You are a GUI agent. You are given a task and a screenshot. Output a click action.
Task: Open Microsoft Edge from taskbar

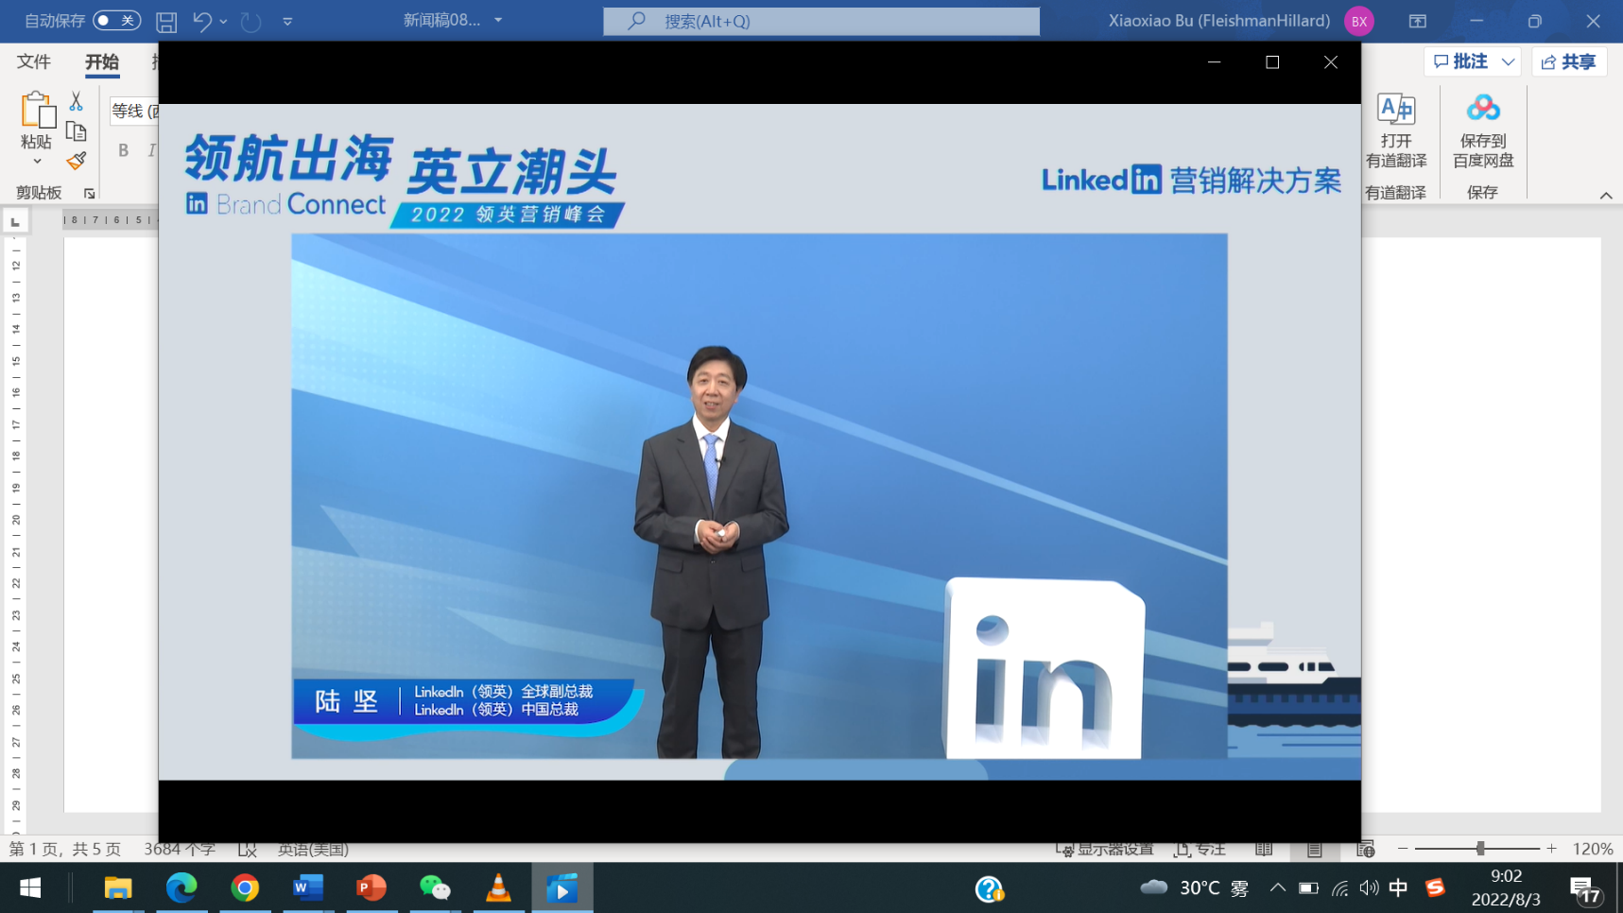coord(181,888)
